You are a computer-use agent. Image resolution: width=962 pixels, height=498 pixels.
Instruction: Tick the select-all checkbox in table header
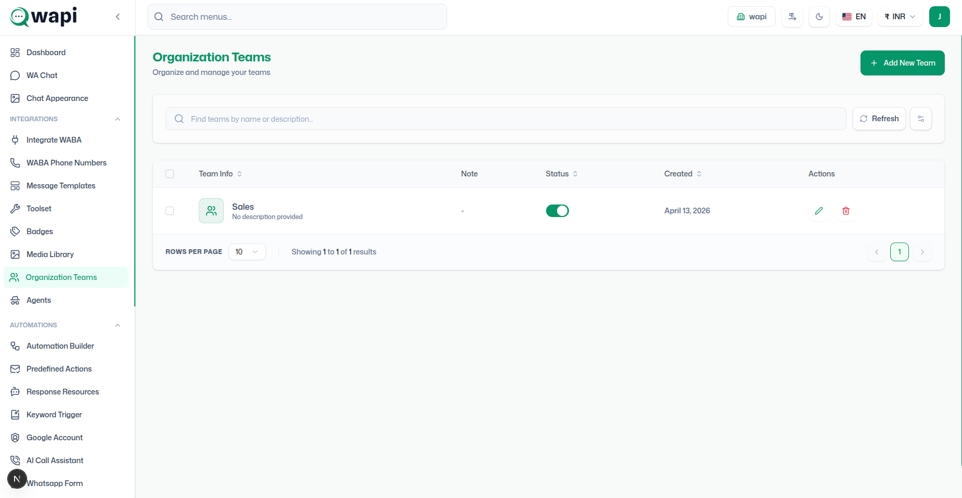pos(170,174)
